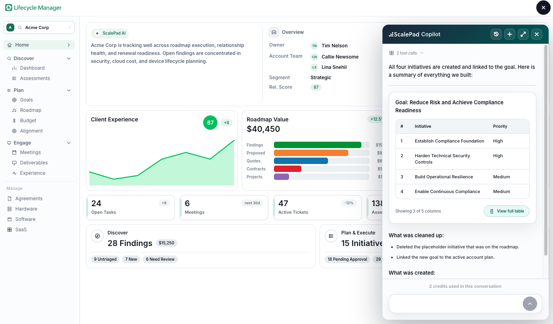Open the Alignment page
Viewport: 553px width, 324px height.
pyautogui.click(x=31, y=131)
